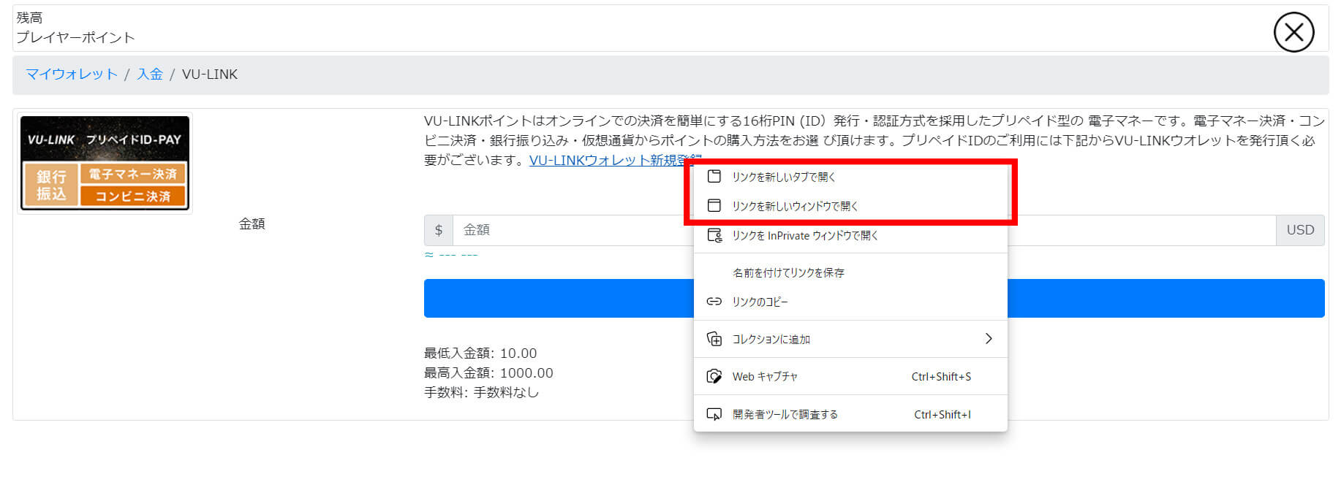Click the new tab icon in the menu
1341x501 pixels.
pyautogui.click(x=714, y=176)
